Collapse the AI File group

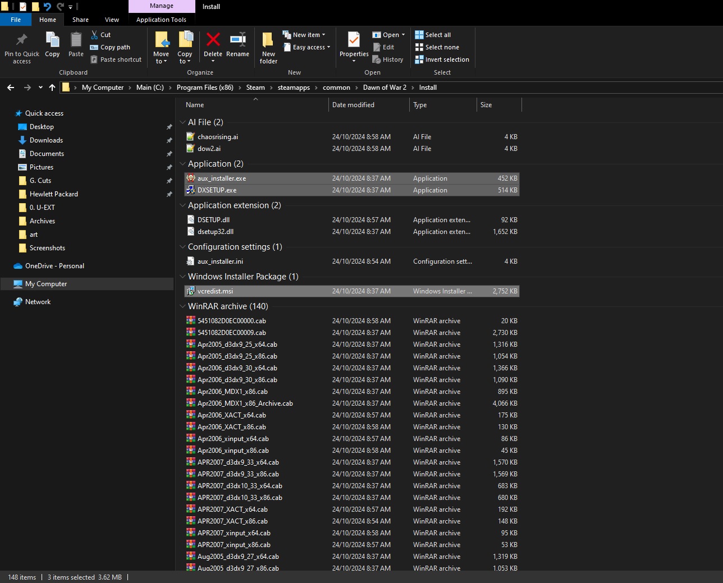(x=182, y=122)
